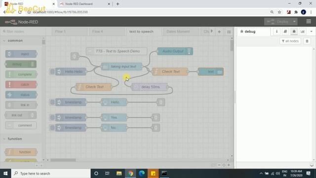The image size is (316, 178).
Task: Open debug in new window icon
Action: [312, 165]
